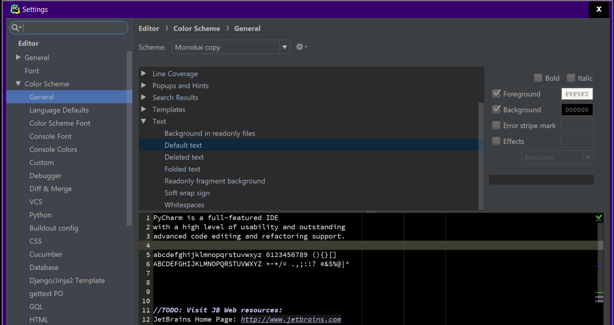This screenshot has width=614, height=325.
Task: Expand the Popups and Hints section
Action: coord(144,85)
